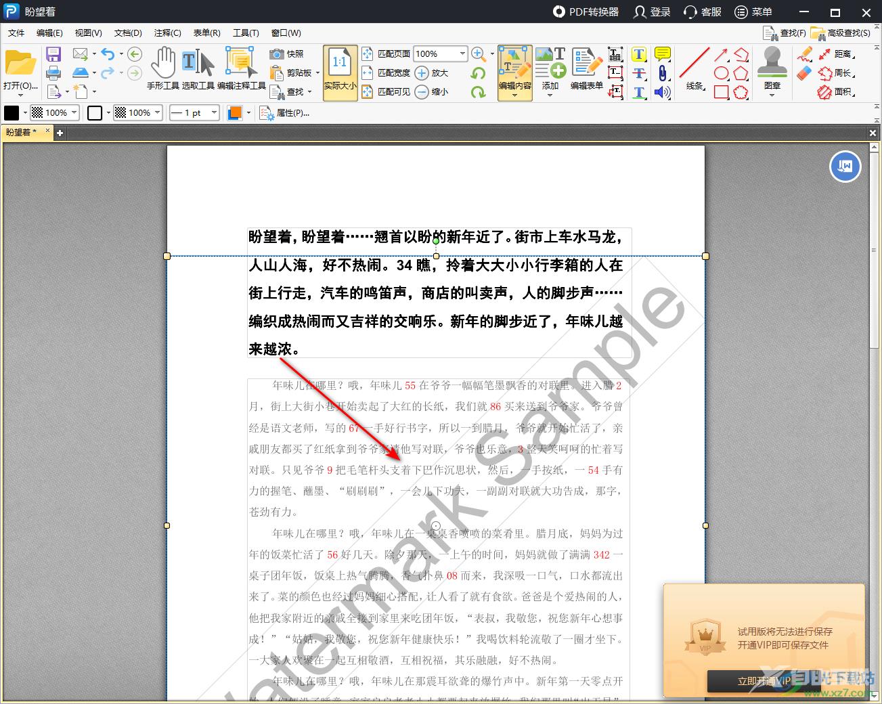Measure perimeter with 周长 tool

coord(836,72)
